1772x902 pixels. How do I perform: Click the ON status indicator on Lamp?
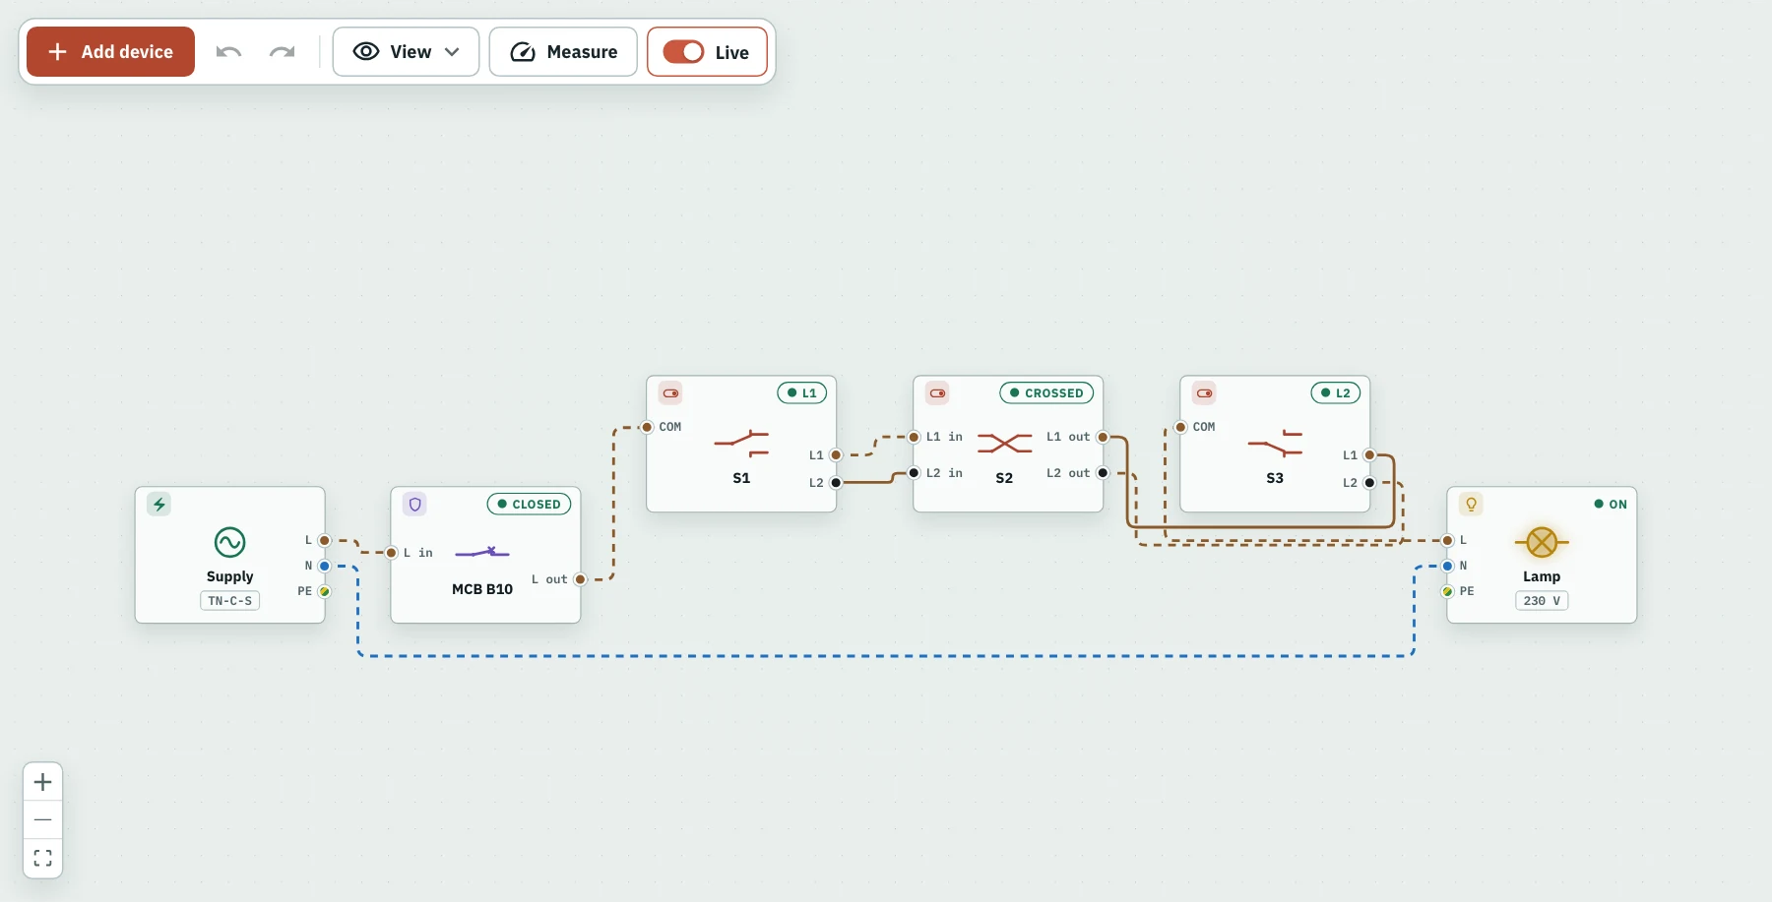1611,504
